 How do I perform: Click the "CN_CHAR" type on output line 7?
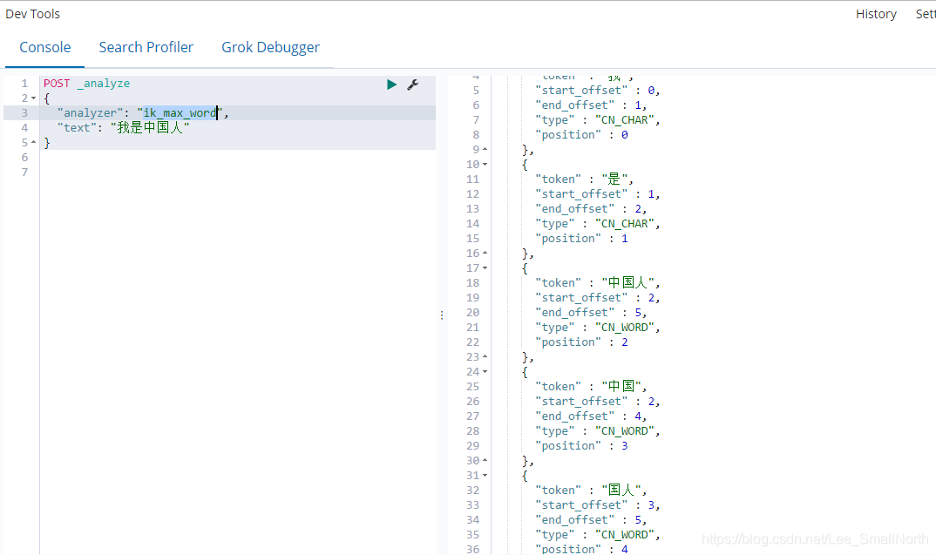(x=624, y=120)
